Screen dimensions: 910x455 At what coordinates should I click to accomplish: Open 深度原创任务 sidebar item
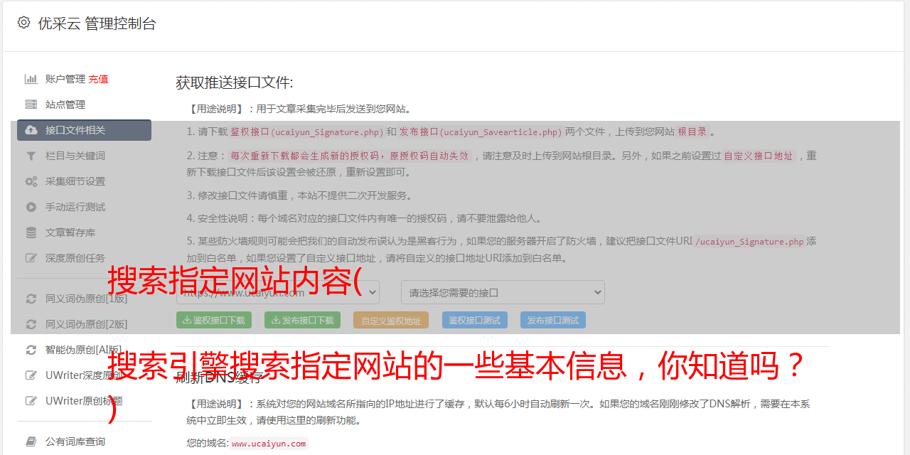pyautogui.click(x=75, y=258)
